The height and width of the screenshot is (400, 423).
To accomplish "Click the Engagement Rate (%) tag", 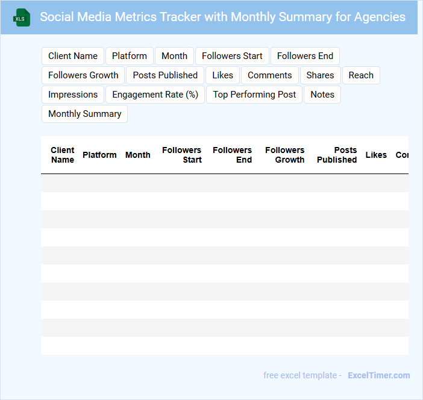I will click(x=155, y=95).
